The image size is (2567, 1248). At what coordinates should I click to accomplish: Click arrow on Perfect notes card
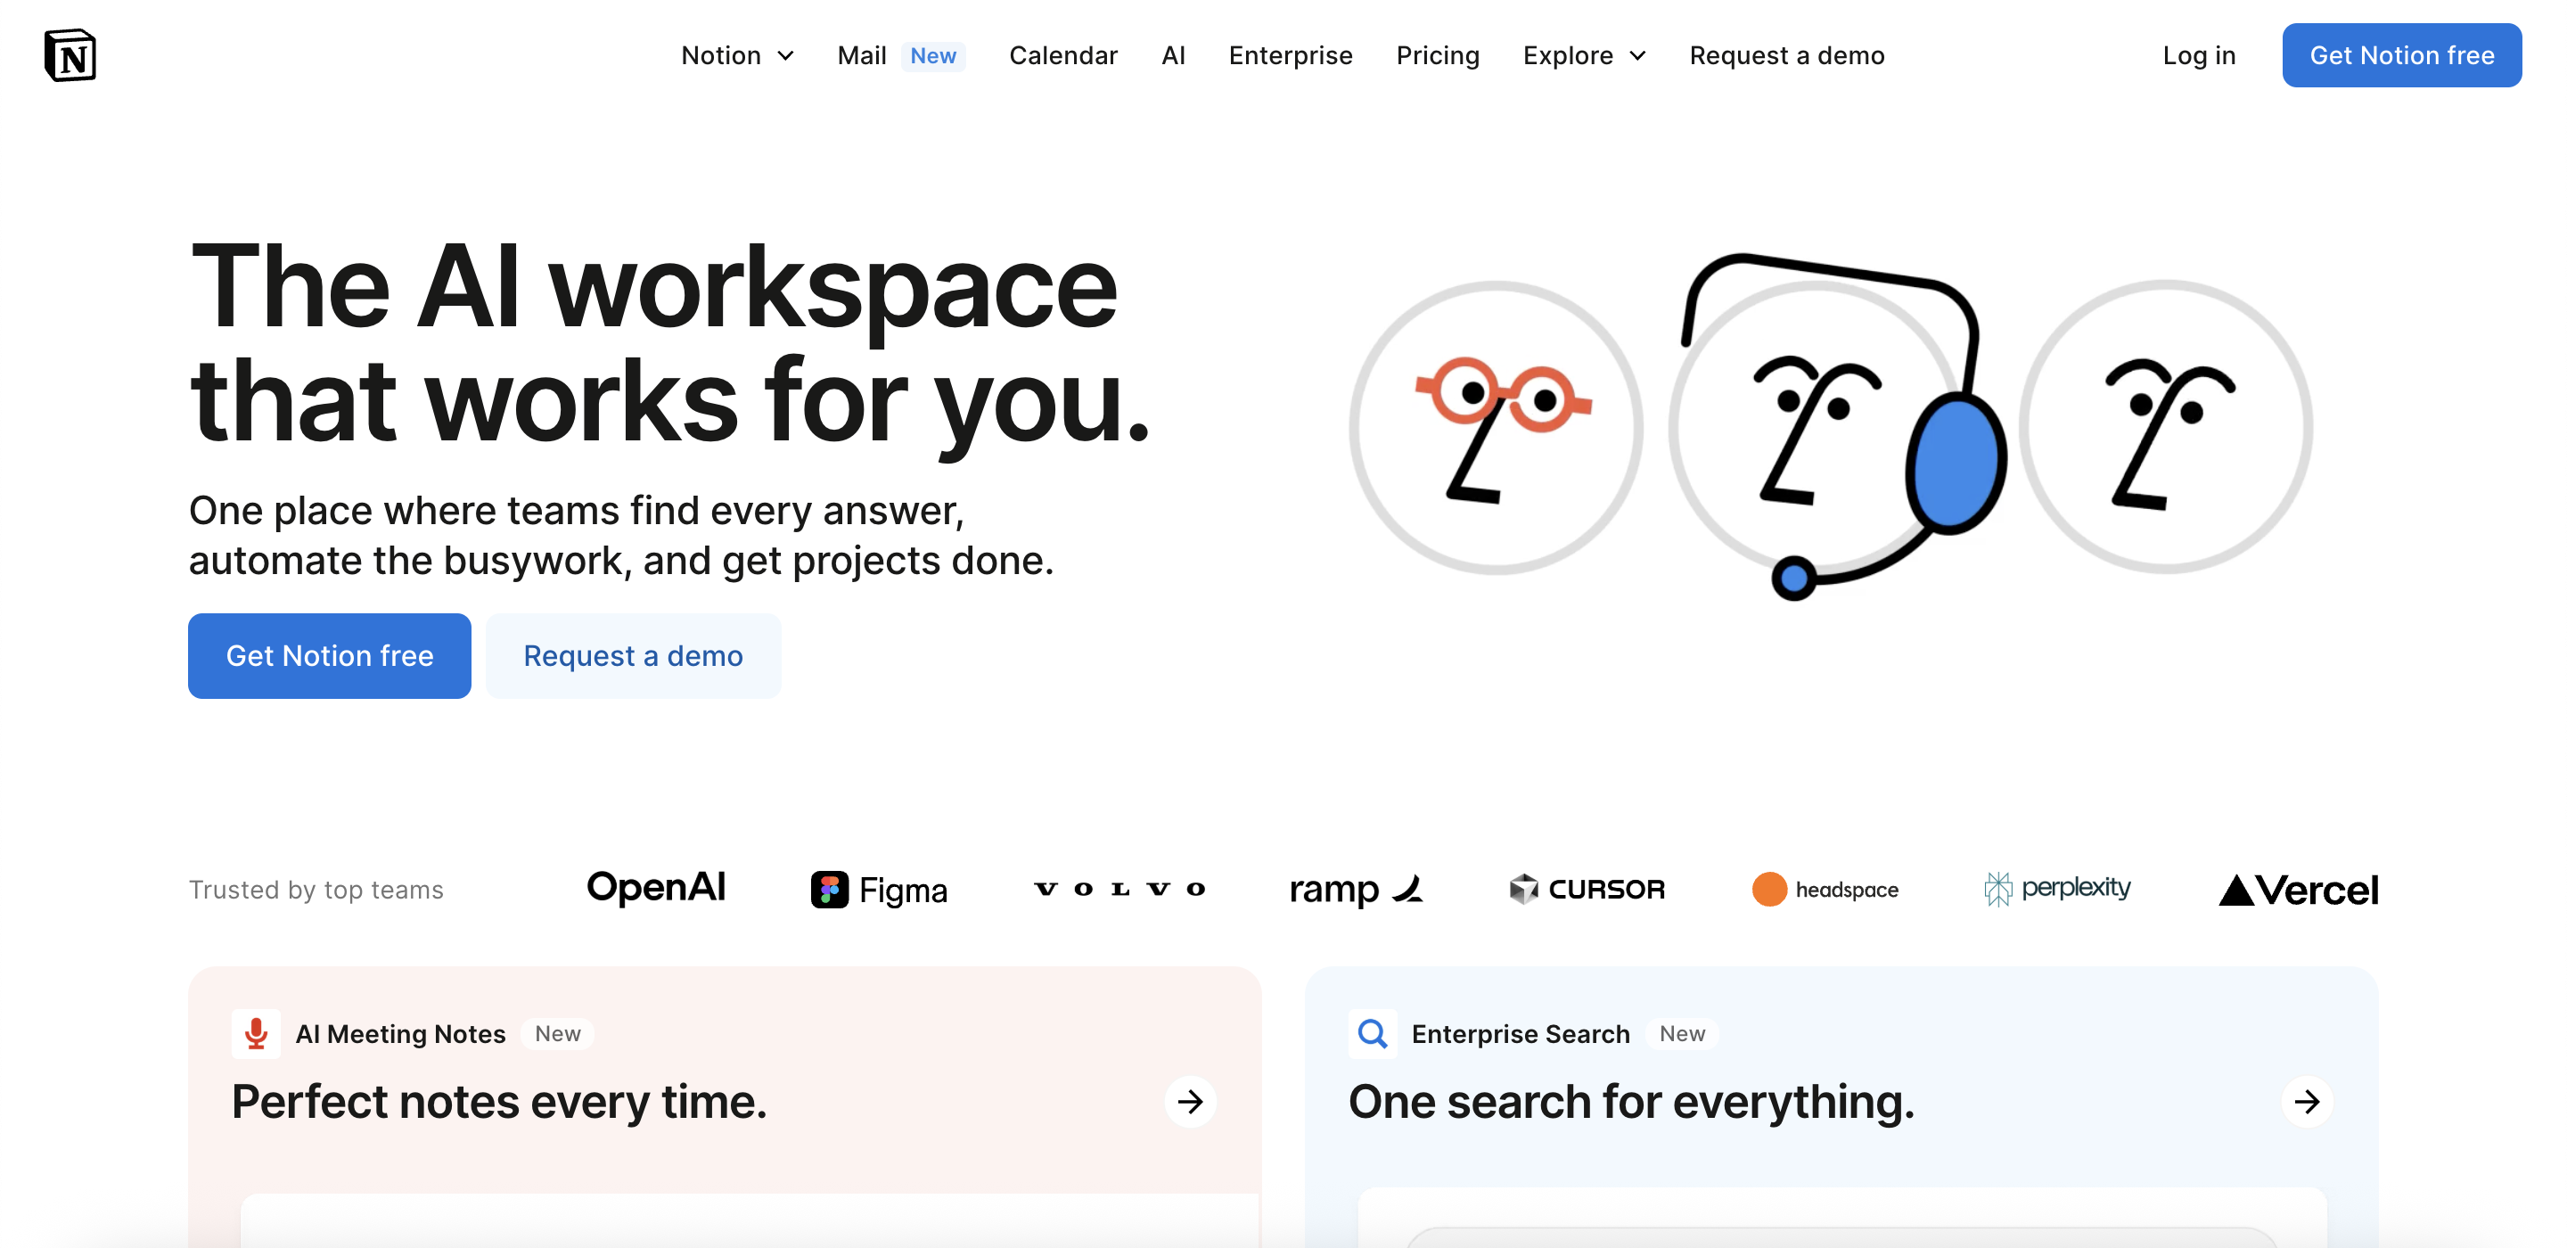click(1190, 1102)
